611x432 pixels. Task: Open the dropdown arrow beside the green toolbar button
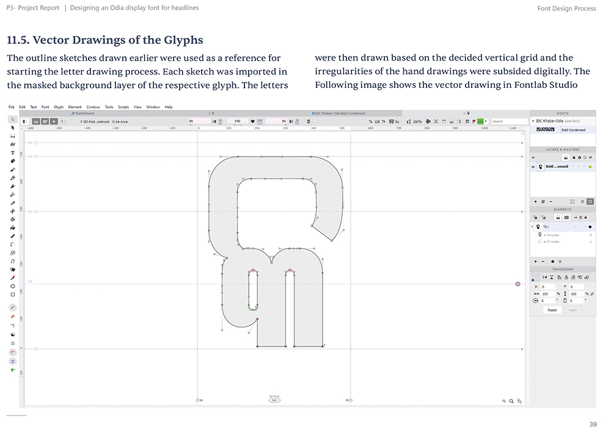[x=486, y=122]
